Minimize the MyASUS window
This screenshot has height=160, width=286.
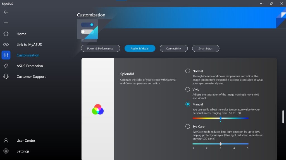261,3
